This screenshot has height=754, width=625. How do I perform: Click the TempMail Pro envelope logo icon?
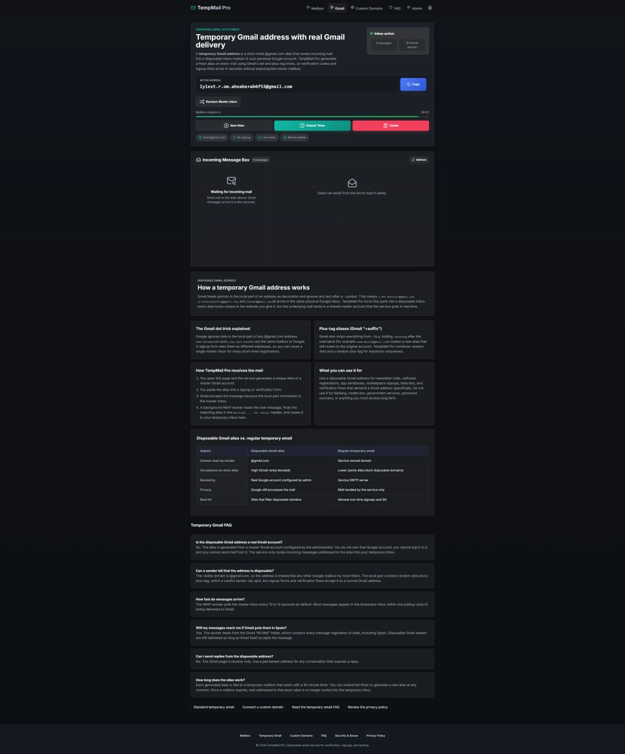click(x=193, y=8)
